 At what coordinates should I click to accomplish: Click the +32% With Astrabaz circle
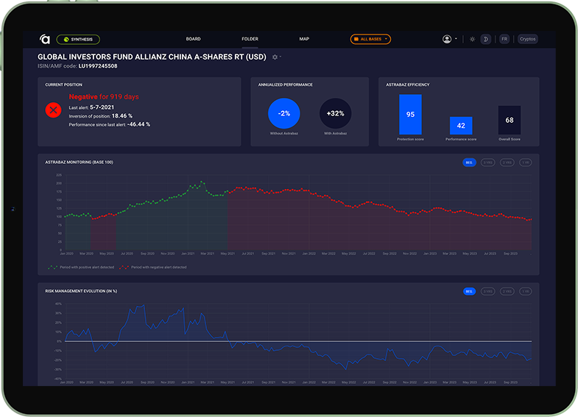click(x=335, y=113)
